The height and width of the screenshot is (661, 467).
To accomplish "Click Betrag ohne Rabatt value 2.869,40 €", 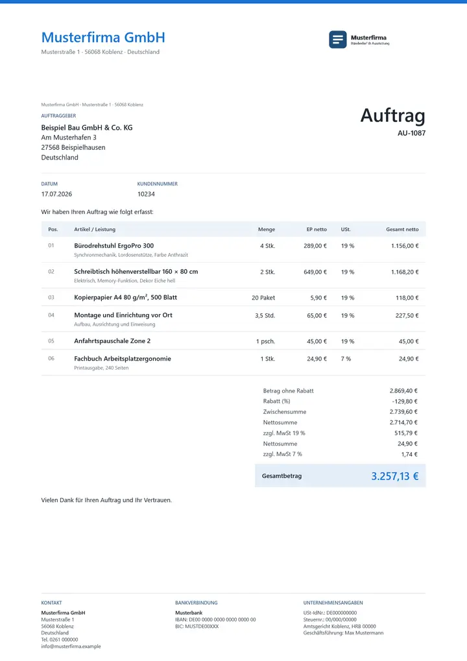I will click(x=404, y=391).
